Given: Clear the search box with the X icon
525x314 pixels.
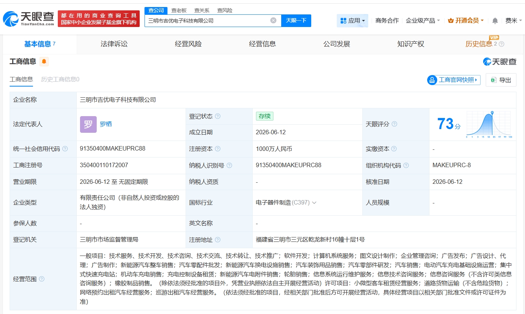Looking at the screenshot, I should click(273, 20).
